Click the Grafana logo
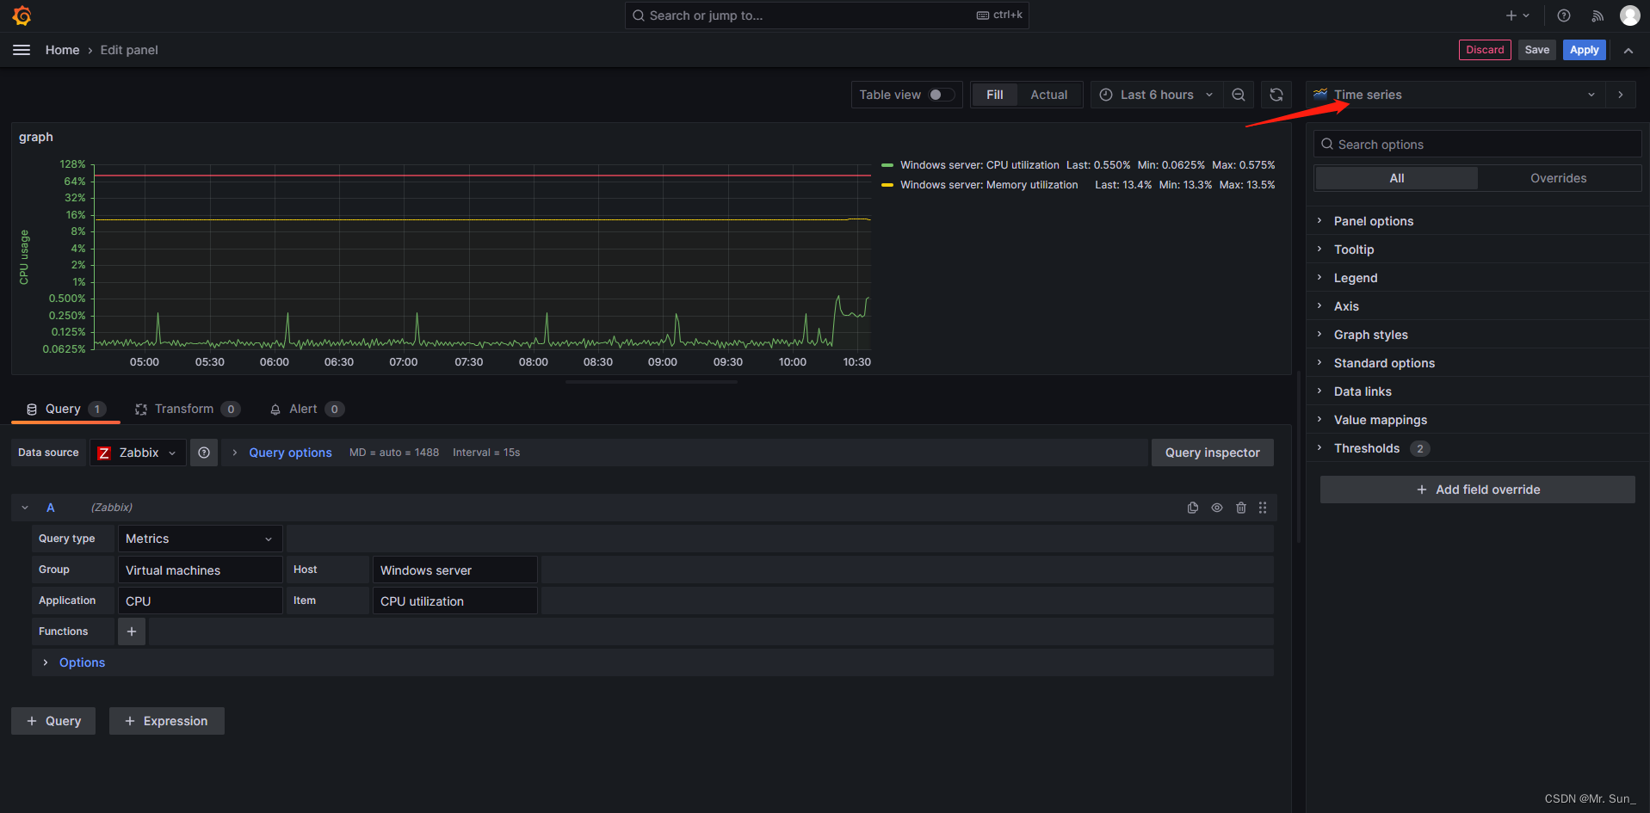Viewport: 1650px width, 813px height. click(x=21, y=15)
